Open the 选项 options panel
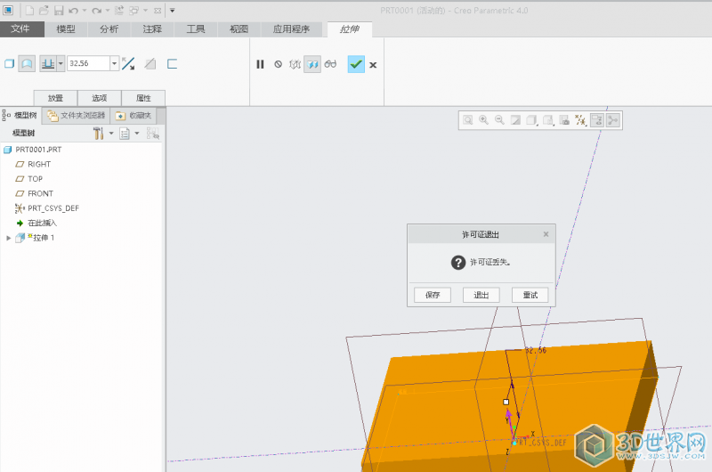The image size is (712, 472). click(100, 98)
